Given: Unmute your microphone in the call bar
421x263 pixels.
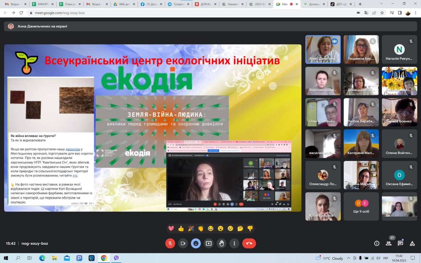Looking at the screenshot, I should pyautogui.click(x=170, y=243).
